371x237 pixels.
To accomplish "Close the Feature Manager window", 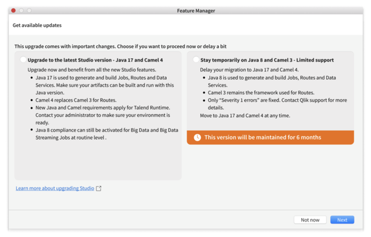I will pyautogui.click(x=13, y=10).
